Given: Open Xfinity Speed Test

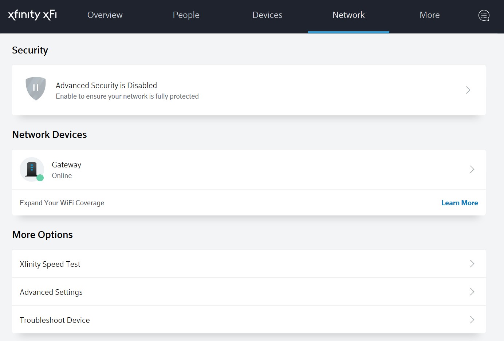Looking at the screenshot, I should (x=249, y=263).
